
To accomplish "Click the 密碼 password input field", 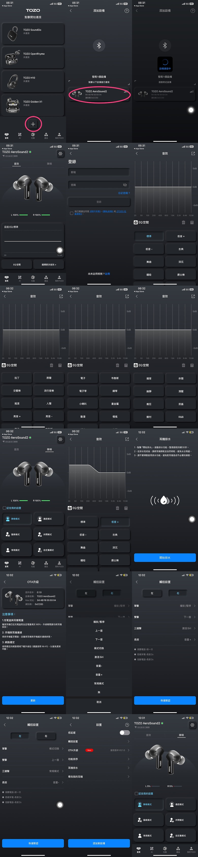I will pyautogui.click(x=99, y=185).
